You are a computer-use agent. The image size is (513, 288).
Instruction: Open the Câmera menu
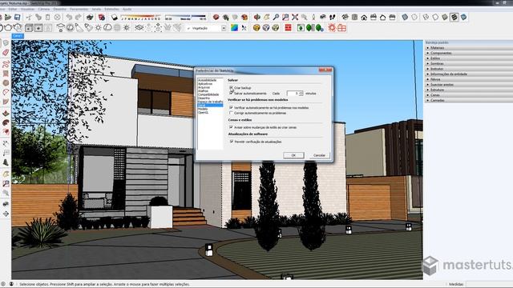click(44, 9)
